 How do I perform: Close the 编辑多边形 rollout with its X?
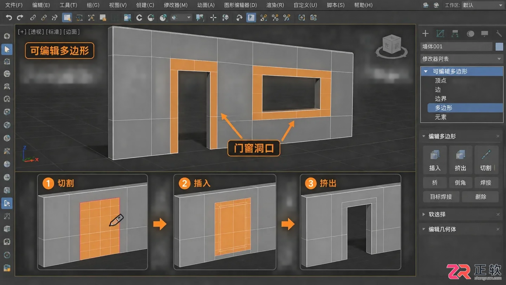498,136
